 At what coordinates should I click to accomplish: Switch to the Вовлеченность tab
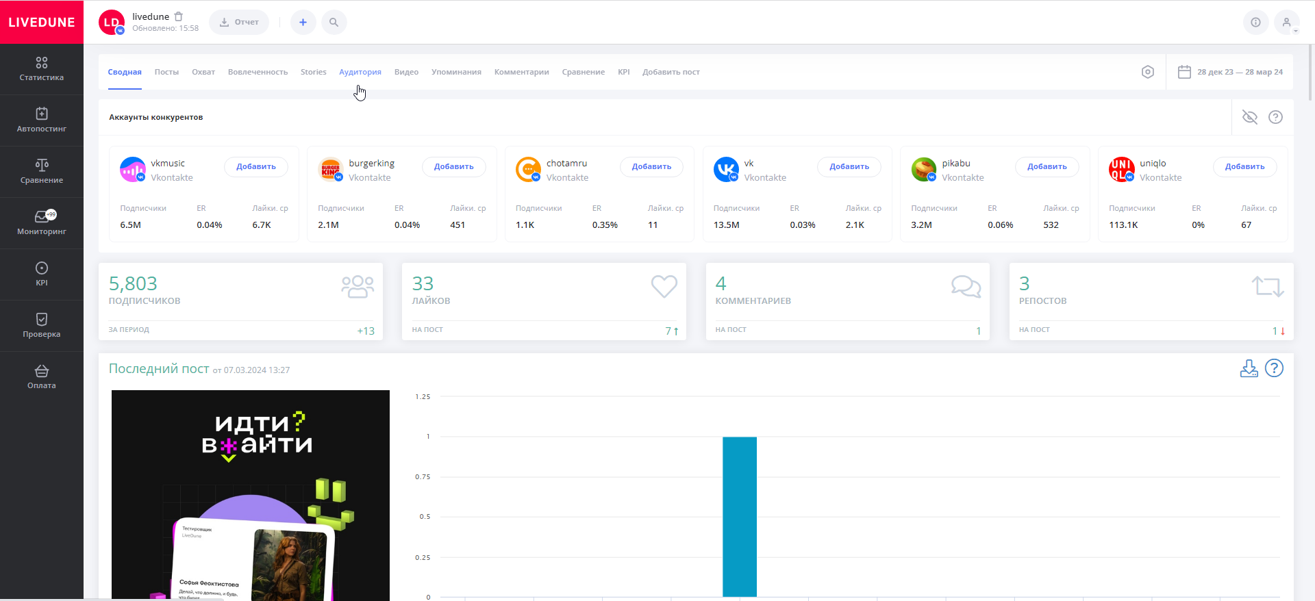[258, 72]
